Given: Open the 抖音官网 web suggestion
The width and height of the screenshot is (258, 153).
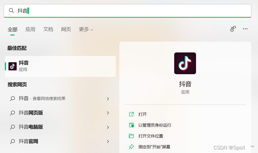Looking at the screenshot, I should (x=60, y=141).
